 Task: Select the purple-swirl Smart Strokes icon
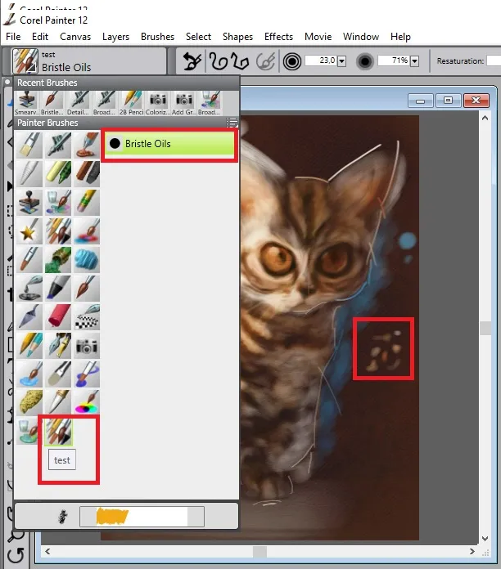[x=87, y=374]
